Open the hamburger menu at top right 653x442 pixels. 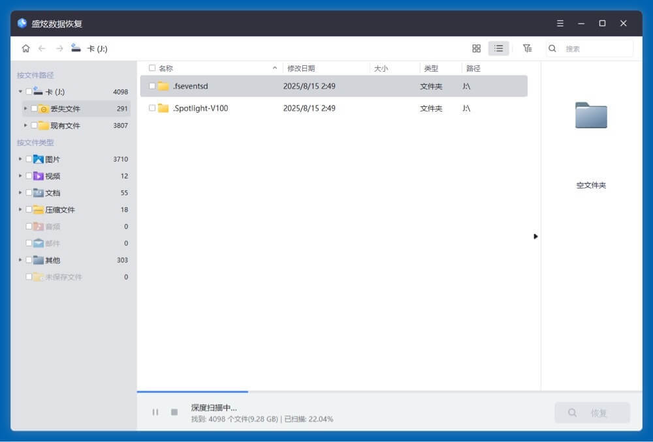click(x=560, y=23)
